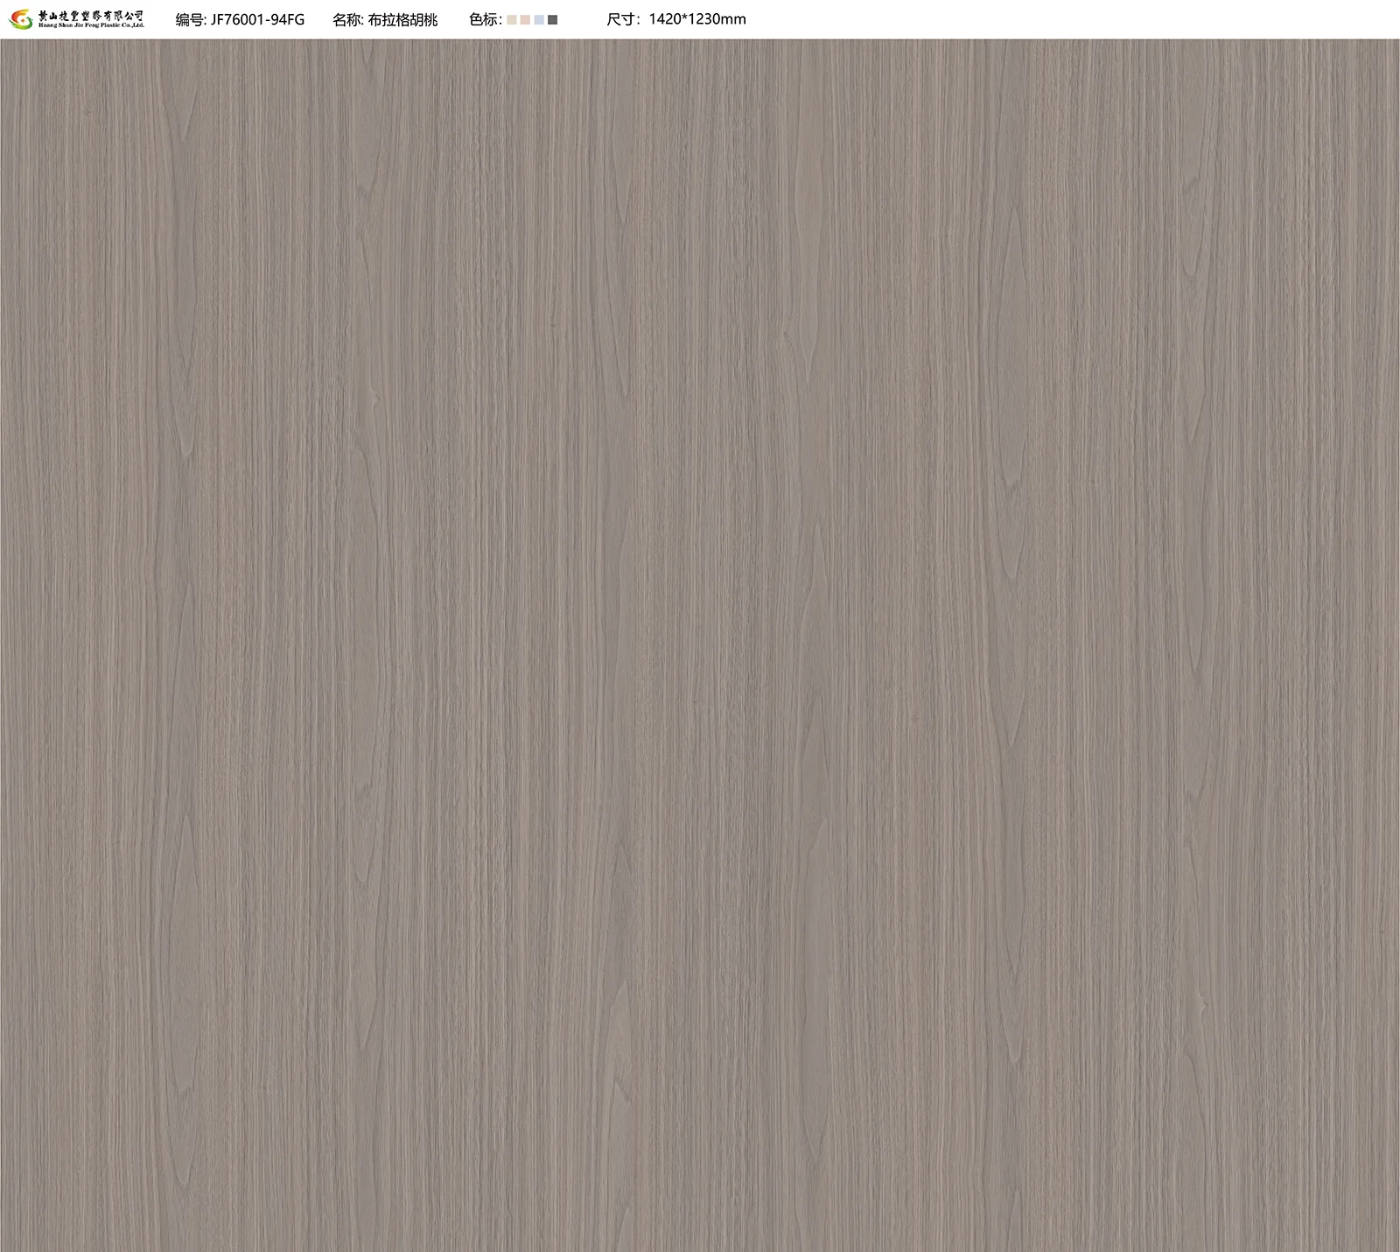Pick the fourth dark gray color swatch
This screenshot has height=1252, width=1400.
tap(553, 19)
